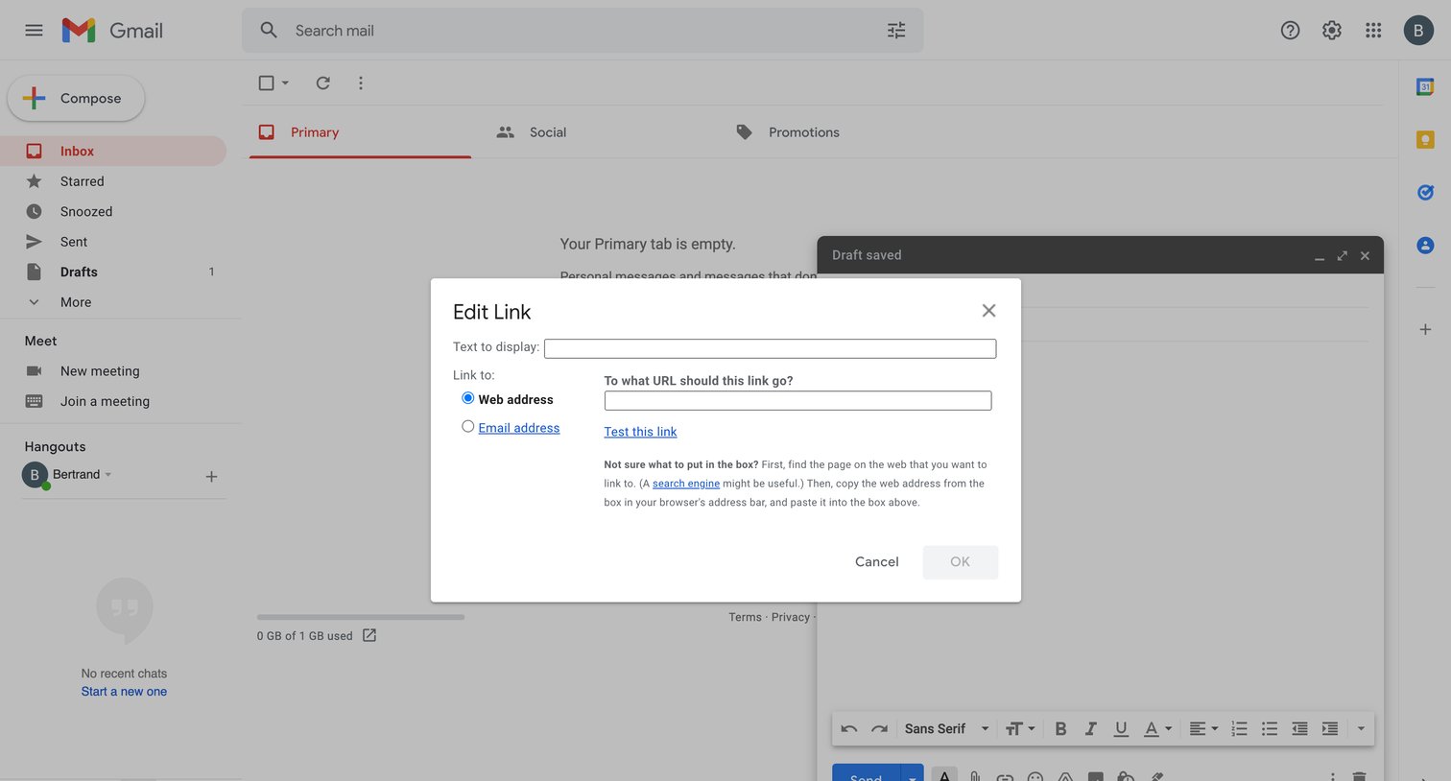The image size is (1451, 781).
Task: Open the Google apps grid
Action: (1373, 30)
